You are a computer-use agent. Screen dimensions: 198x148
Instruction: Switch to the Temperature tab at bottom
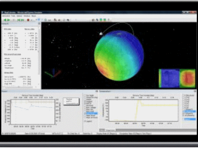pos(110,130)
